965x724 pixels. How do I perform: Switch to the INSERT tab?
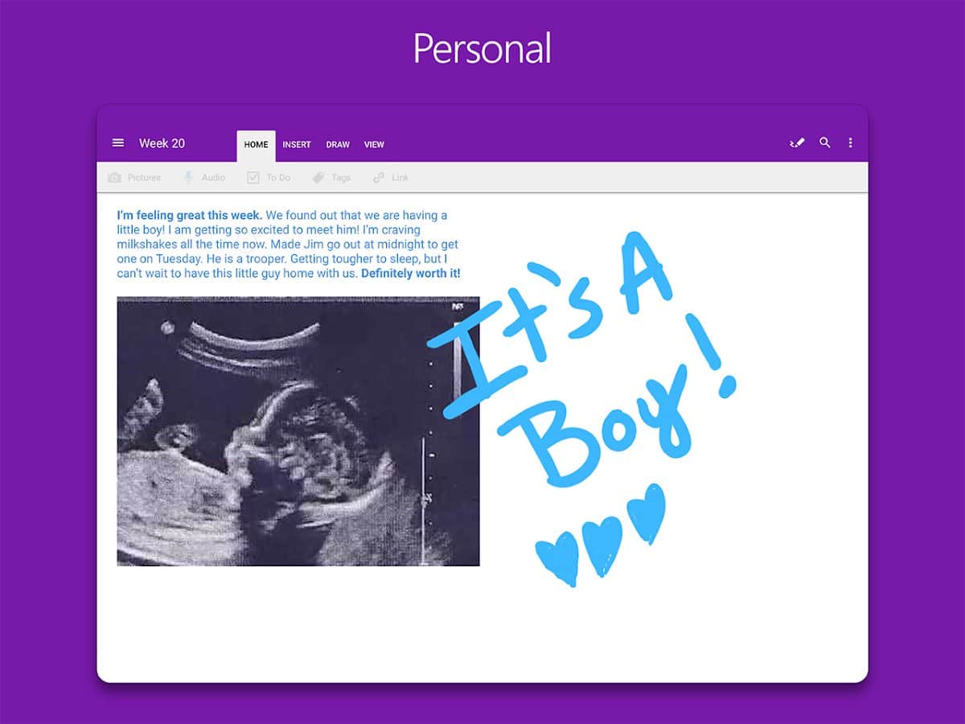point(297,145)
